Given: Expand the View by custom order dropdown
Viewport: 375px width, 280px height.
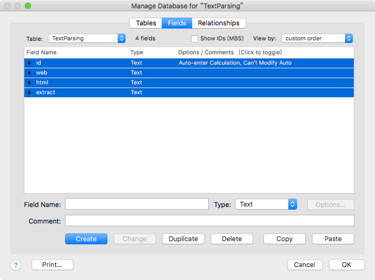Looking at the screenshot, I should click(317, 39).
